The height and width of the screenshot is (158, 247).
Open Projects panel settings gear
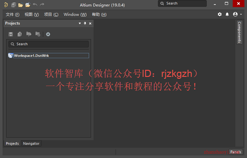coord(48,34)
